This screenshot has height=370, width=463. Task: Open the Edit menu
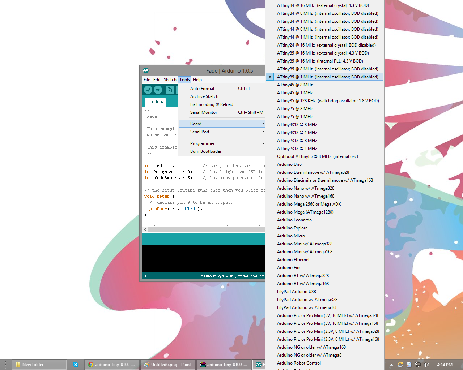[x=157, y=80]
